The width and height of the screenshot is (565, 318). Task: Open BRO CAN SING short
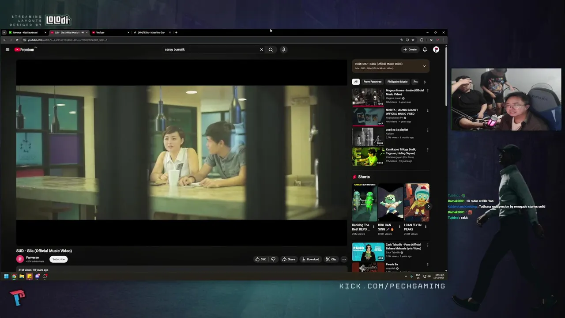tap(391, 202)
